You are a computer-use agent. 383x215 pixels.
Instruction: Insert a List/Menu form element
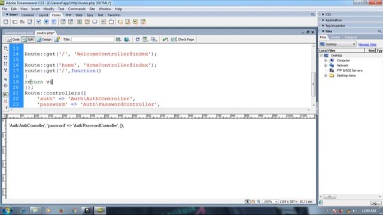[x=63, y=22]
